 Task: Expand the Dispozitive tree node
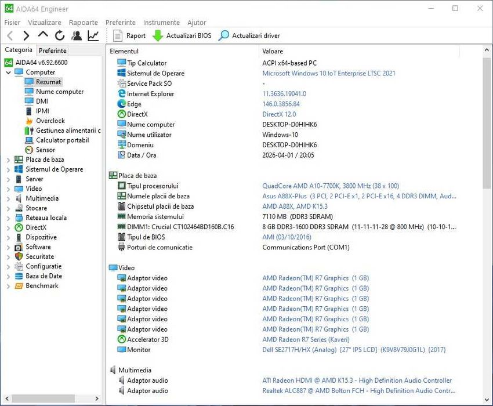coord(9,237)
